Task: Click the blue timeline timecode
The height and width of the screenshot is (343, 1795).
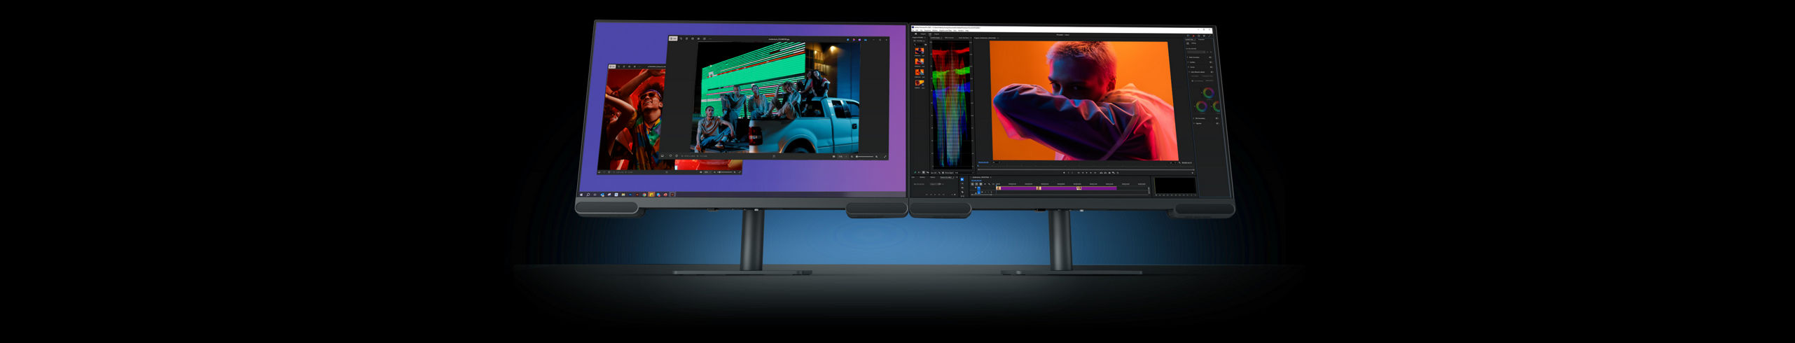Action: [x=976, y=181]
